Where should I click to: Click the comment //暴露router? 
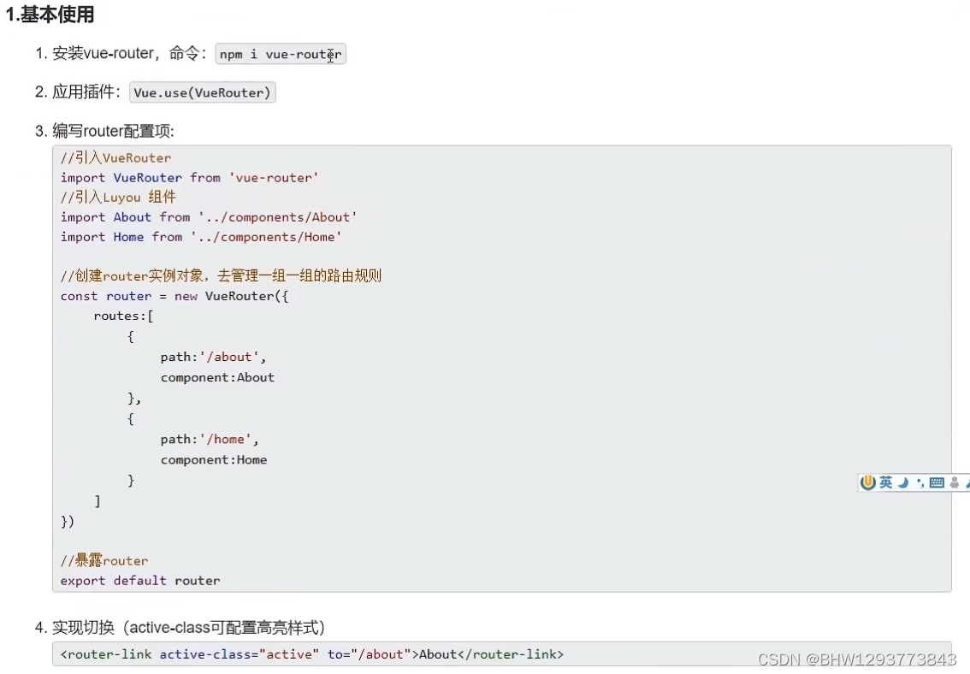click(104, 561)
